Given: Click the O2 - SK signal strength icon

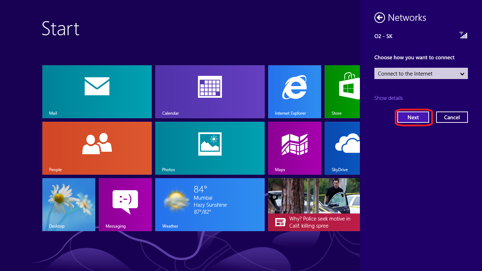Looking at the screenshot, I should (x=463, y=35).
